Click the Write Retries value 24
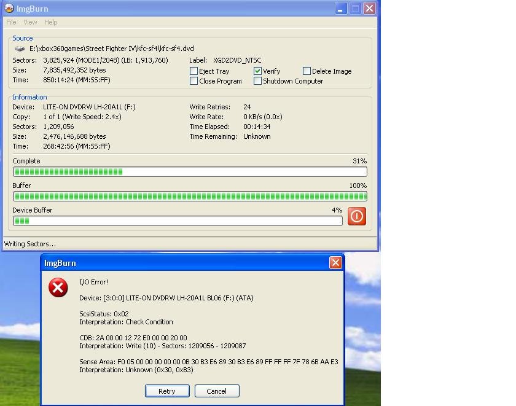The height and width of the screenshot is (406, 516). coord(247,107)
